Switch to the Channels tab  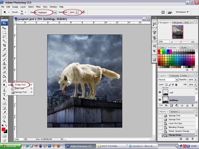[x=174, y=76]
